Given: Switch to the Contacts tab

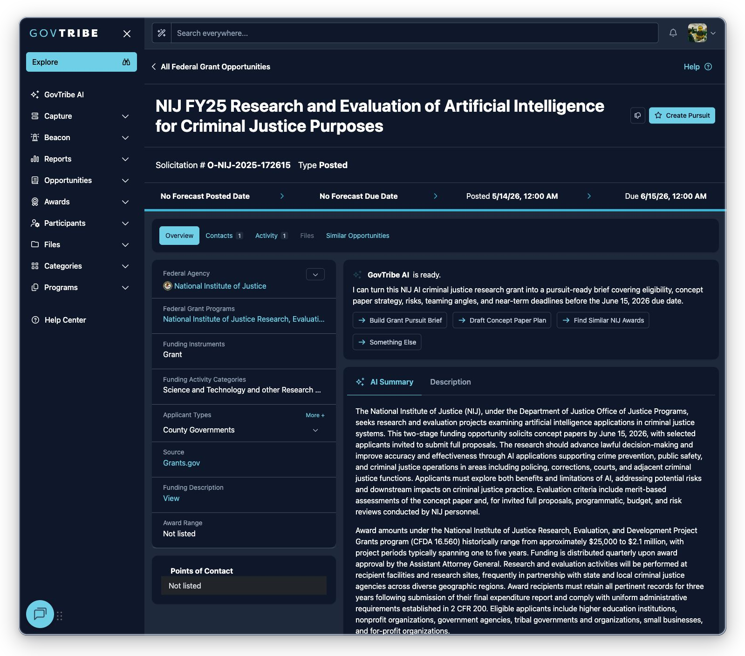Looking at the screenshot, I should coord(224,236).
